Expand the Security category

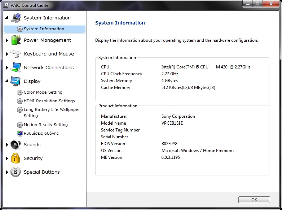(7, 158)
